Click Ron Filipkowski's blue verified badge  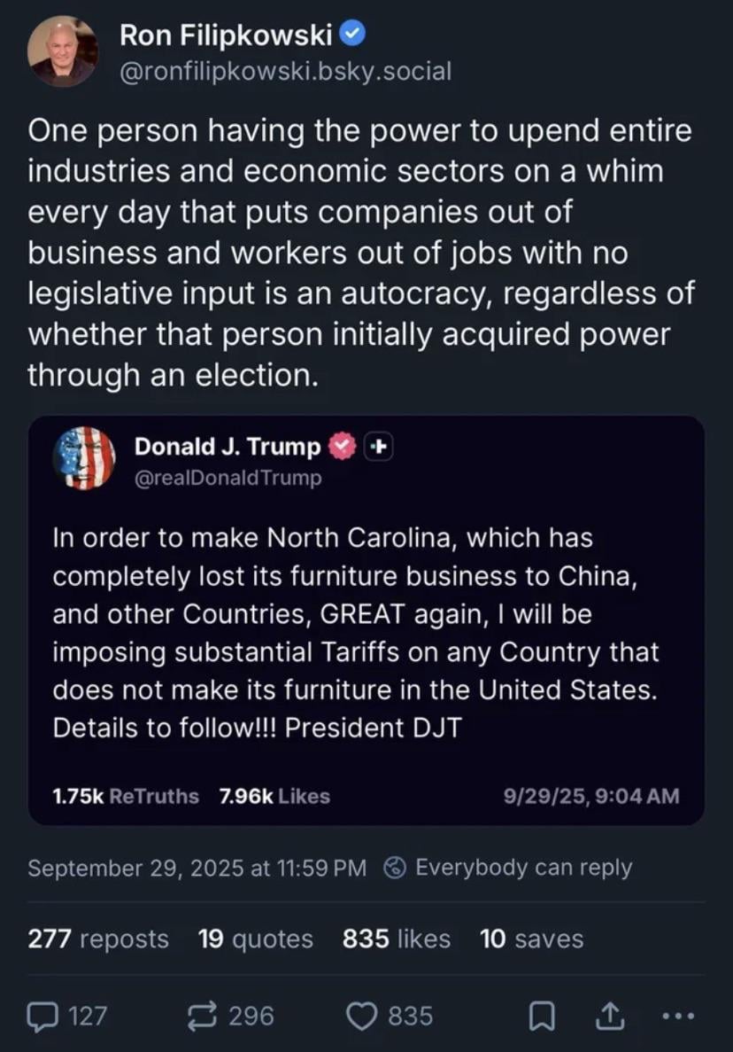(353, 35)
